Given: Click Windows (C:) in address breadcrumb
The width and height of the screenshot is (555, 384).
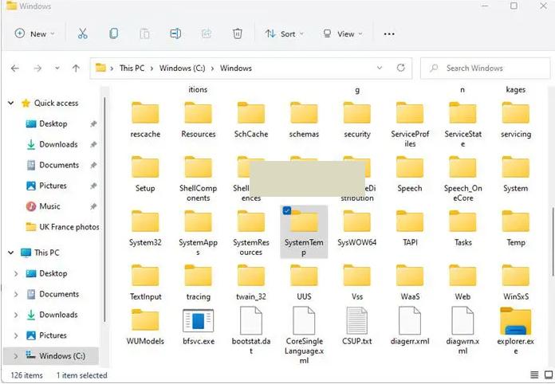Looking at the screenshot, I should click(x=182, y=68).
